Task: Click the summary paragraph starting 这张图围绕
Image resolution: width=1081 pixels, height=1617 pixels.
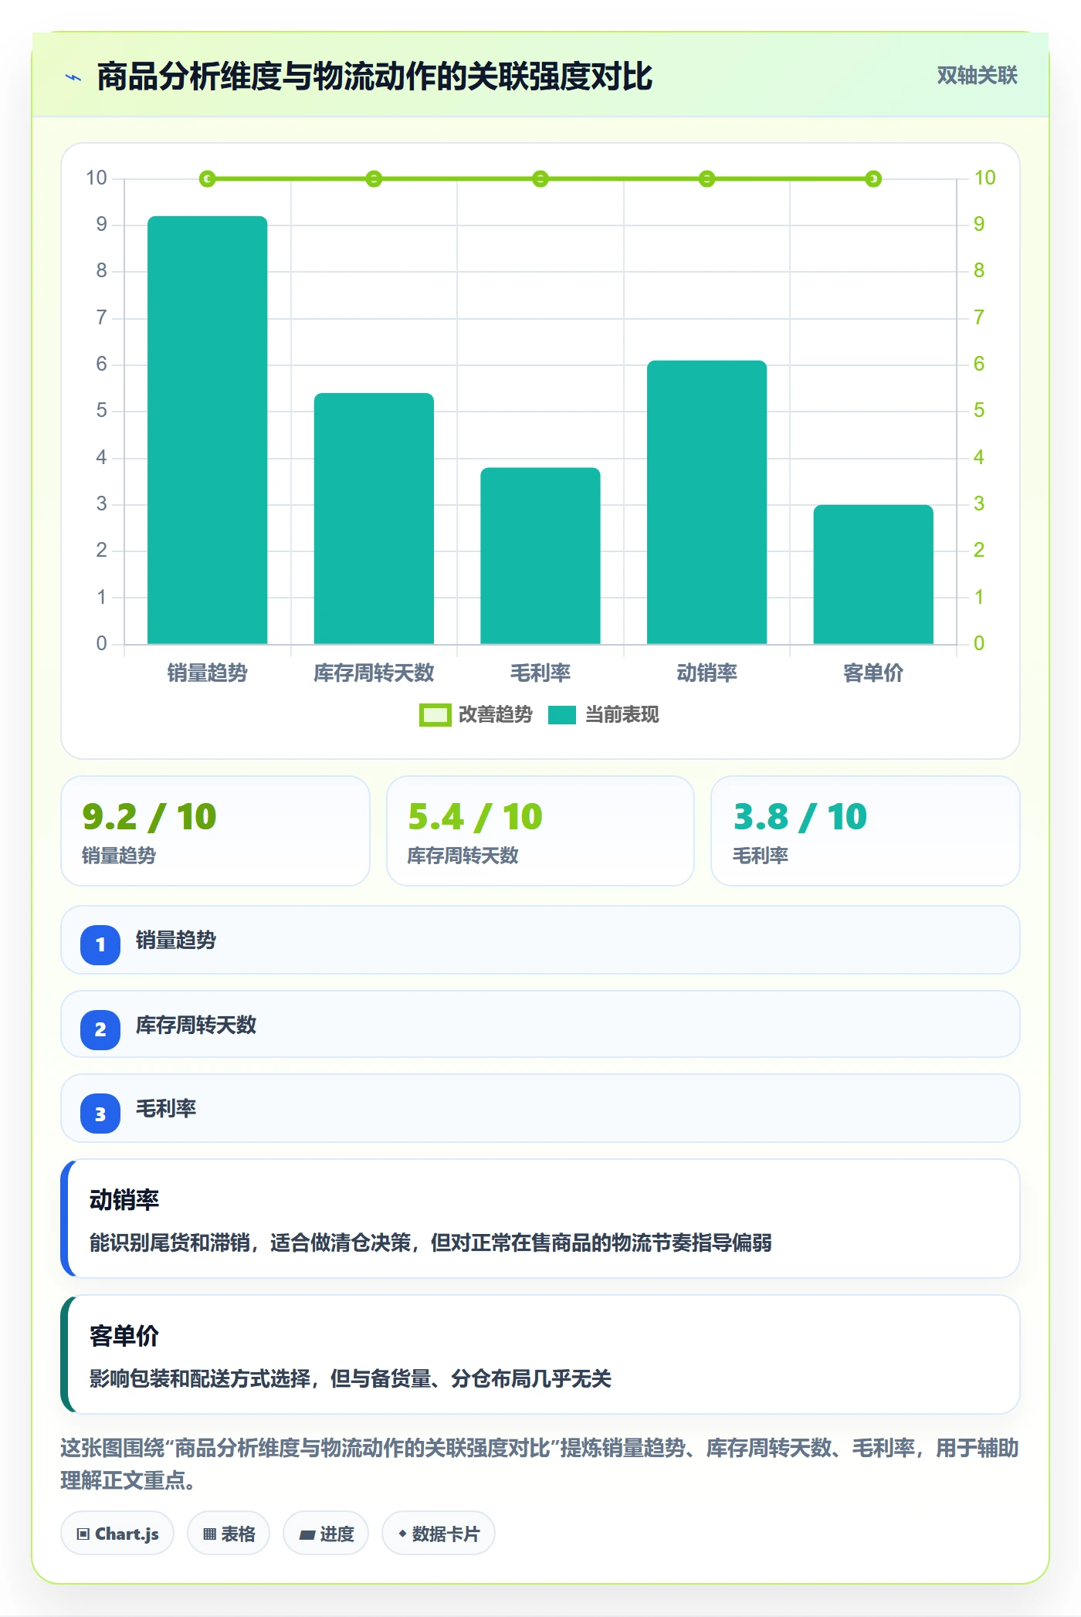Action: (x=540, y=1464)
